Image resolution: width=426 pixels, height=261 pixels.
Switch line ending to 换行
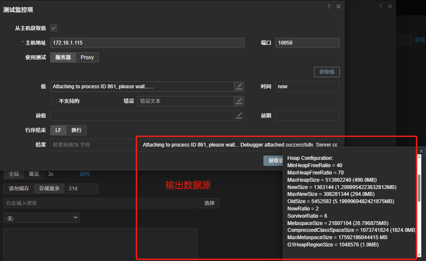76,130
